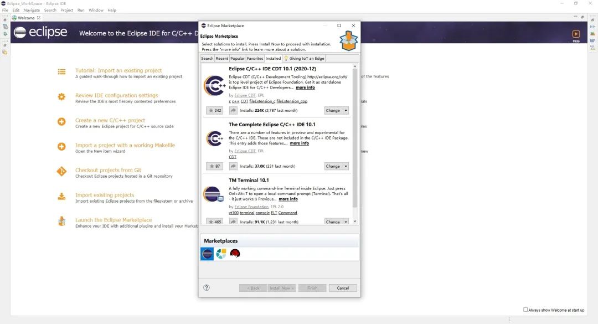The image size is (598, 324).
Task: Open Change dropdown arrow for Eclipse CDT 10.1
Action: tap(346, 110)
